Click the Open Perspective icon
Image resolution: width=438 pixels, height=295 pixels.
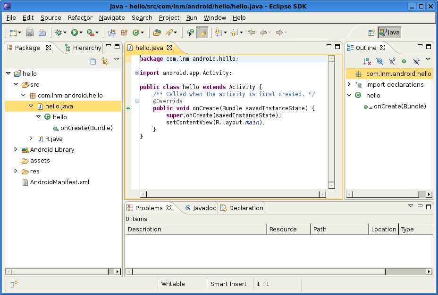pos(371,33)
